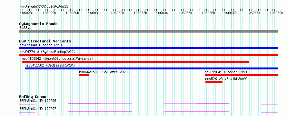Select the NR_125796 magenta transcript line
This screenshot has width=287, height=116.
coord(148,103)
